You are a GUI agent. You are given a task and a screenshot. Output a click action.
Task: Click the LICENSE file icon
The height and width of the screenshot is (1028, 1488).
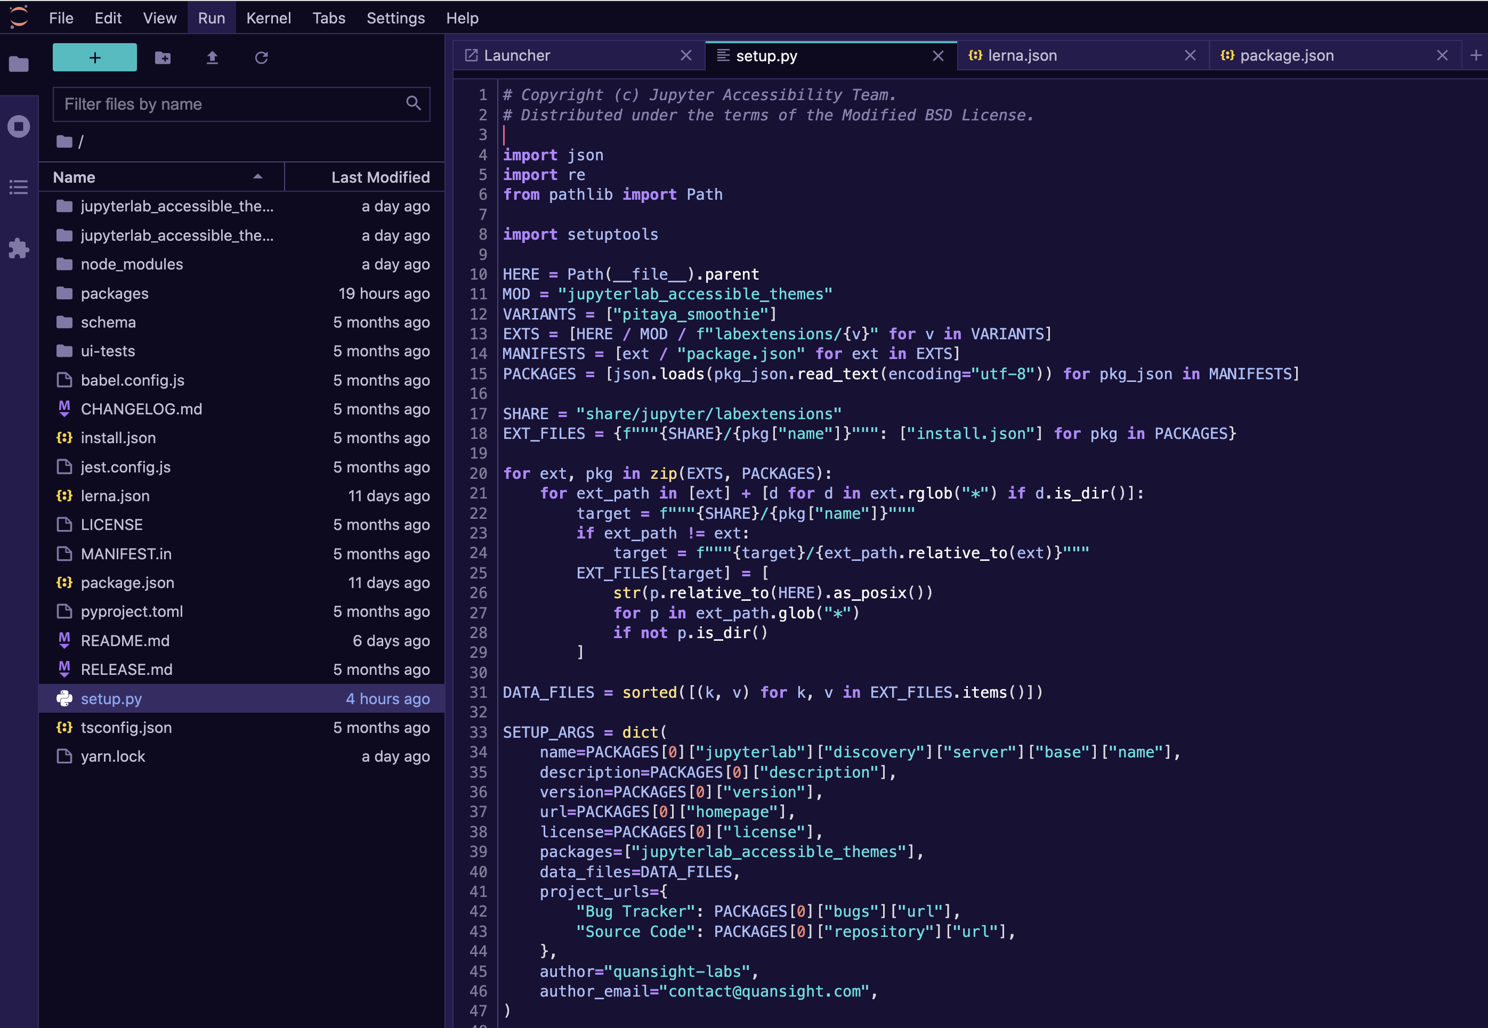(x=64, y=524)
